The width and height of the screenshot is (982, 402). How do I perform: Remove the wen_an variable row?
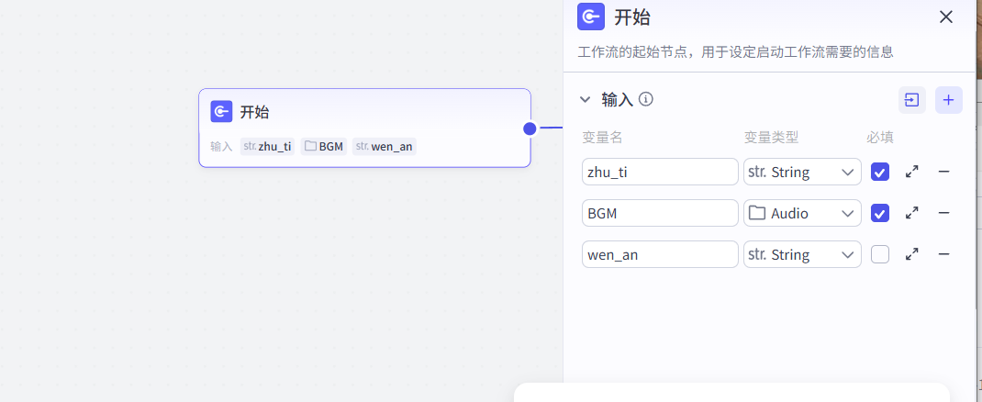(943, 254)
